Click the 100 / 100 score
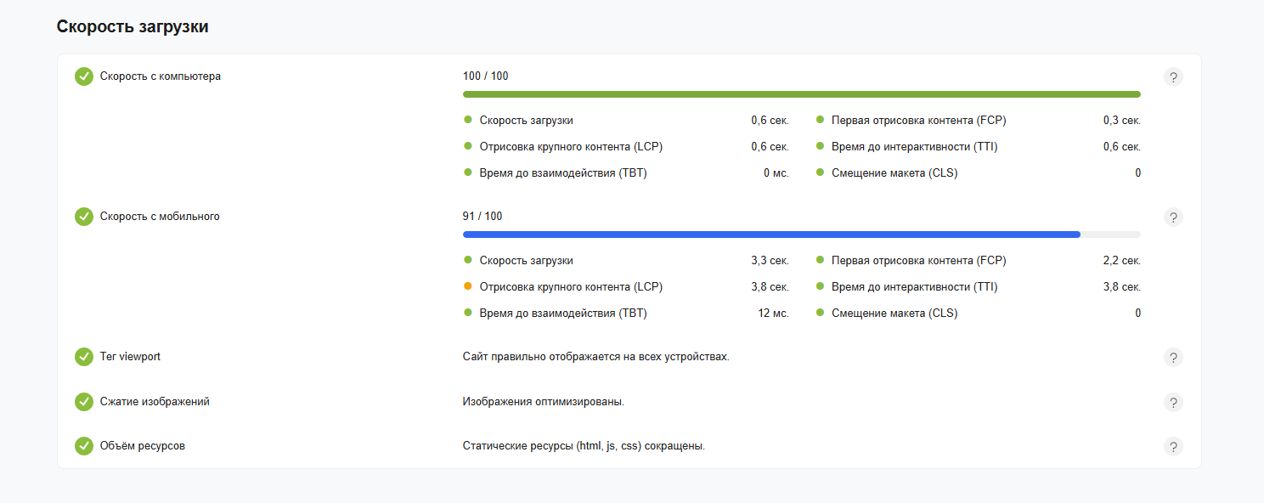 pos(486,76)
